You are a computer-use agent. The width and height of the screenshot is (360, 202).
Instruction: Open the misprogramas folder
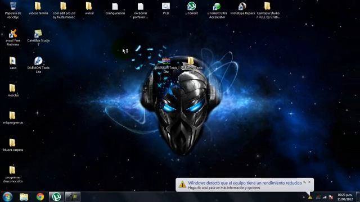(13, 118)
